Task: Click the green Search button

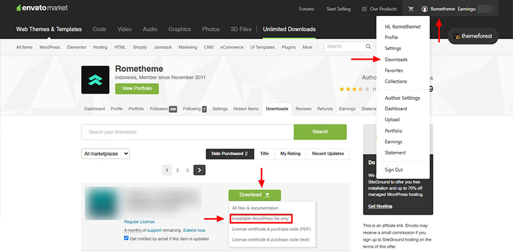Action: pyautogui.click(x=320, y=131)
